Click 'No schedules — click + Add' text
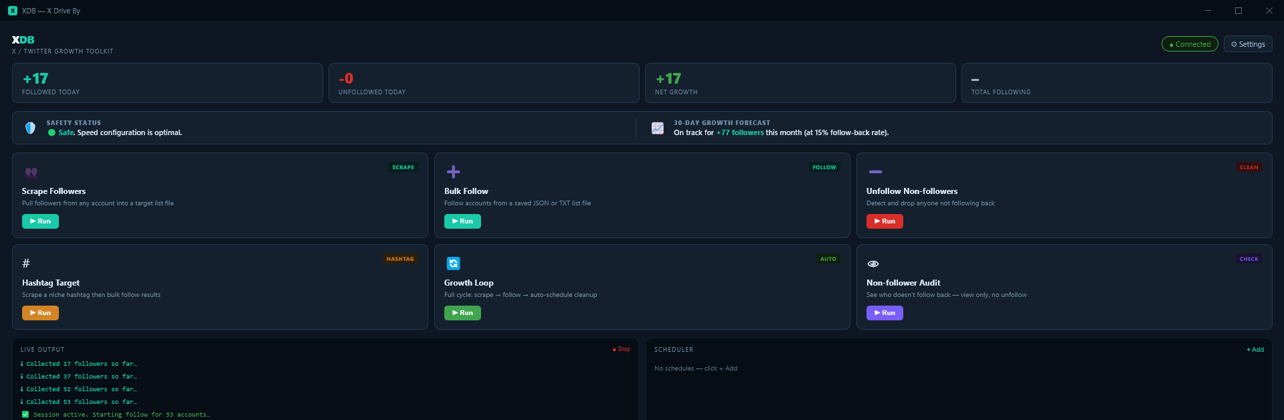1284x420 pixels. coord(696,369)
